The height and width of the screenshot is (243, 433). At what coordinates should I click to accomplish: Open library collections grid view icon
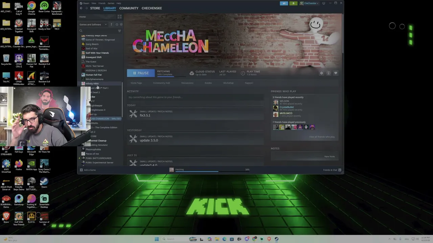119,17
